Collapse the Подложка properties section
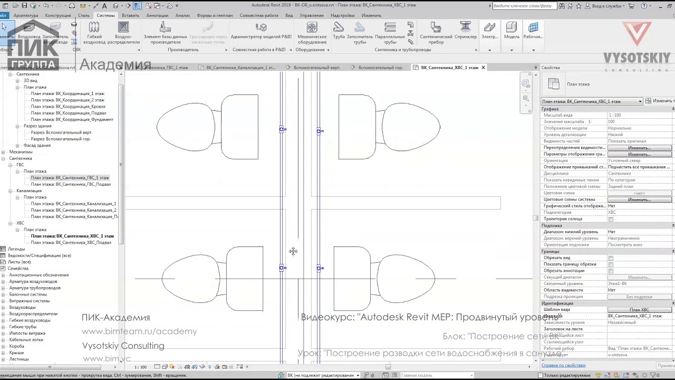The width and height of the screenshot is (675, 380). (x=672, y=225)
